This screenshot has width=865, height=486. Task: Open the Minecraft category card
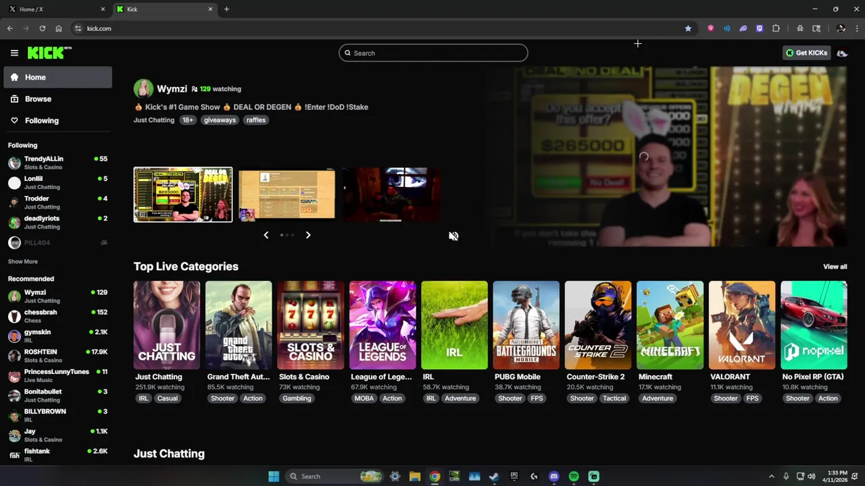pos(670,325)
